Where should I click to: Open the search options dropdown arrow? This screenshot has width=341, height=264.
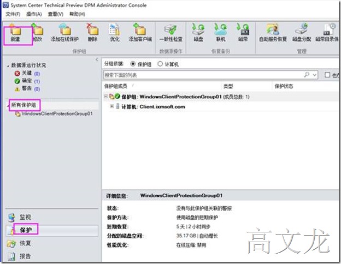tap(314, 75)
